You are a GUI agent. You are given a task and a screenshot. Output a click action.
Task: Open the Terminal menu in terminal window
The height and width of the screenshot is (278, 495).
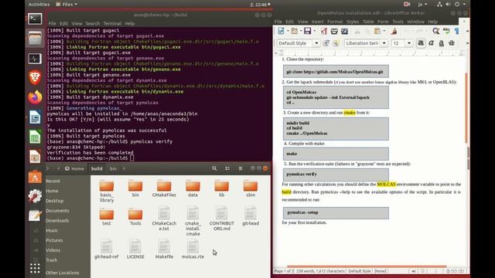click(x=112, y=23)
